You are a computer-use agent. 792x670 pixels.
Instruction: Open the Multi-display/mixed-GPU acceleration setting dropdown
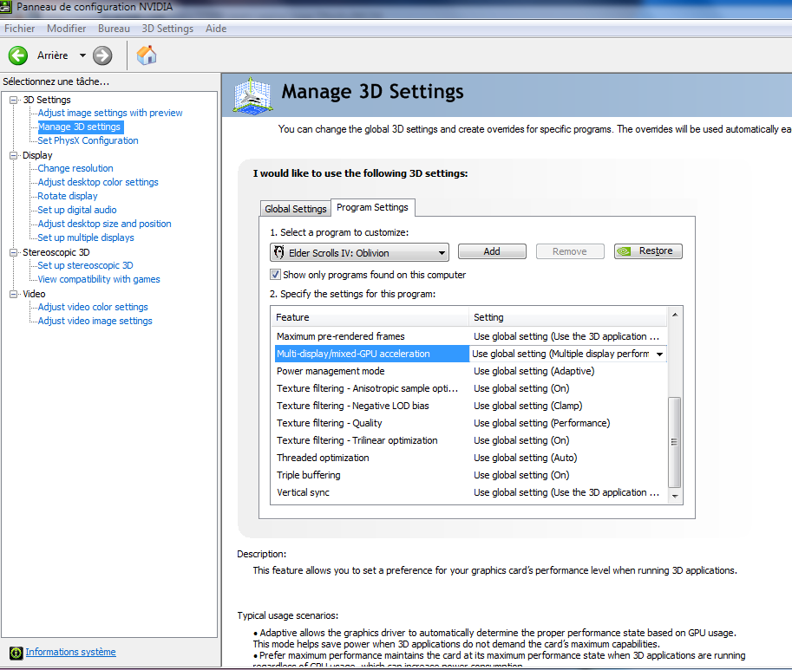coord(659,354)
